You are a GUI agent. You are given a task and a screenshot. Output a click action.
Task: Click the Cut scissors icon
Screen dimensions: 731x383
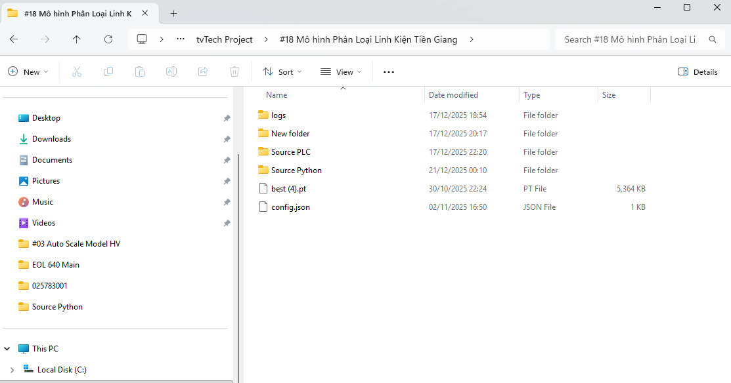77,71
